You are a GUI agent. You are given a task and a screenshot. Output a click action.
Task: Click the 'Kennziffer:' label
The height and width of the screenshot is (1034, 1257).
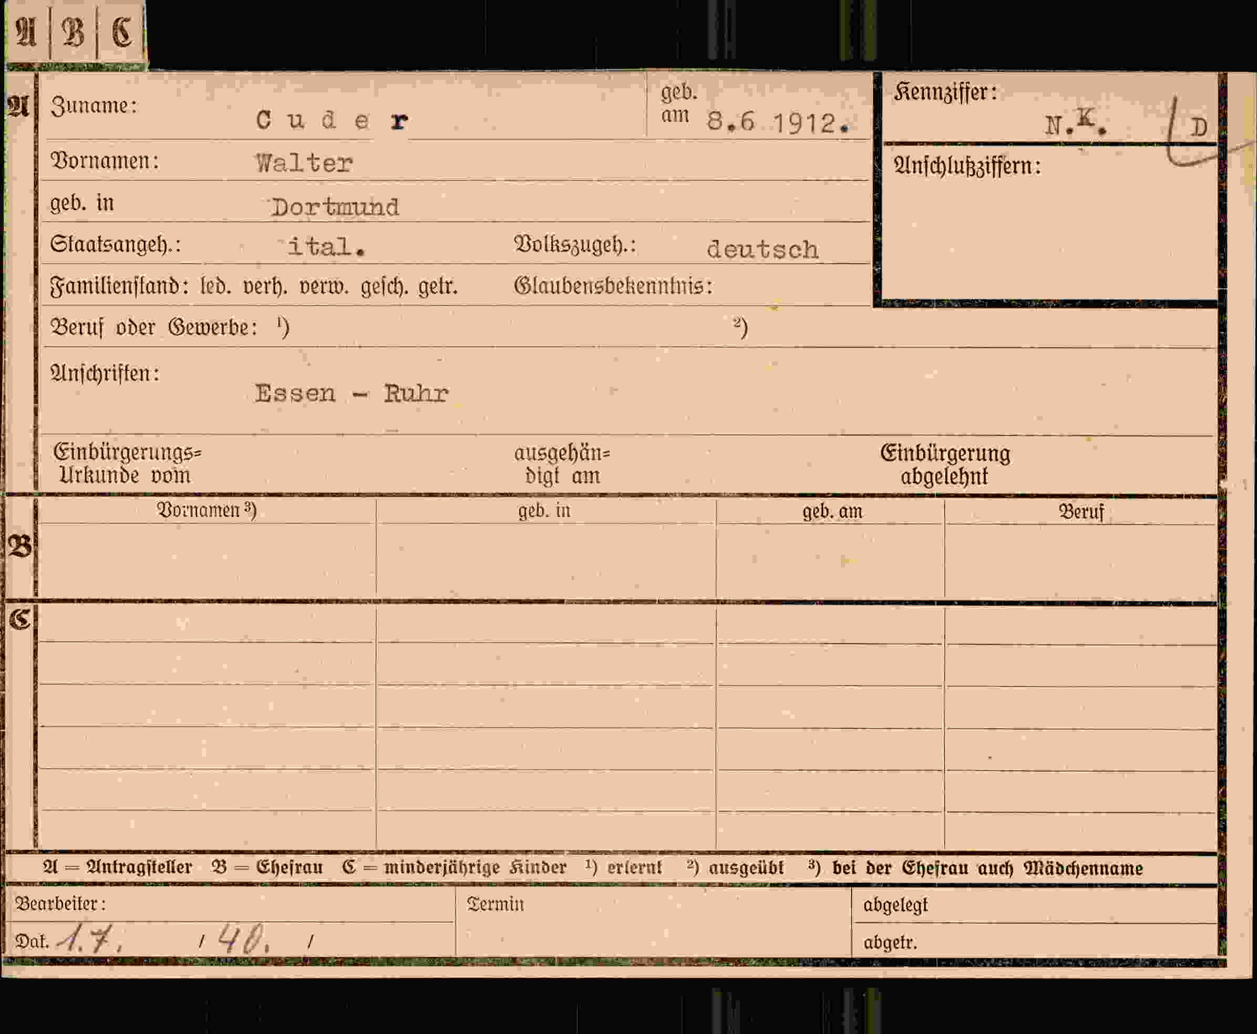click(x=945, y=93)
